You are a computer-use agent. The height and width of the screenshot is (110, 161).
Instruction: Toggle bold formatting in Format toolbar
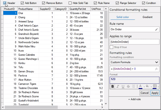click(x=113, y=86)
